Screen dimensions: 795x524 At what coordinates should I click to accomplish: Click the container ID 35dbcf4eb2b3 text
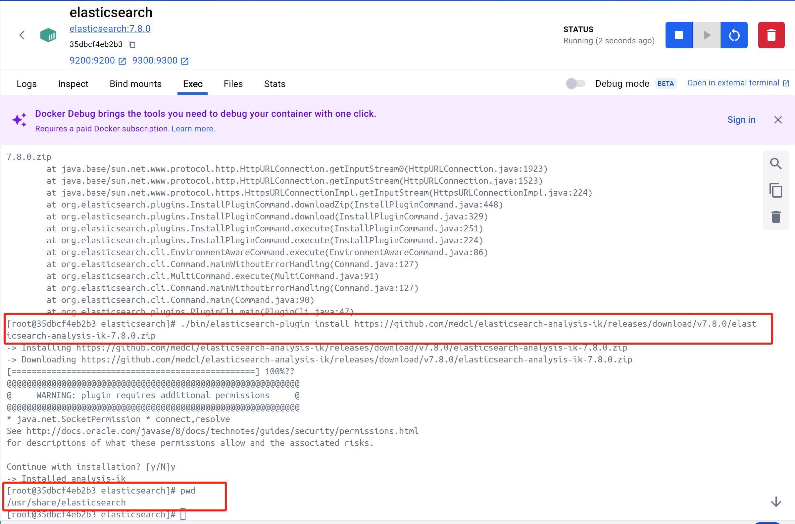coord(96,44)
